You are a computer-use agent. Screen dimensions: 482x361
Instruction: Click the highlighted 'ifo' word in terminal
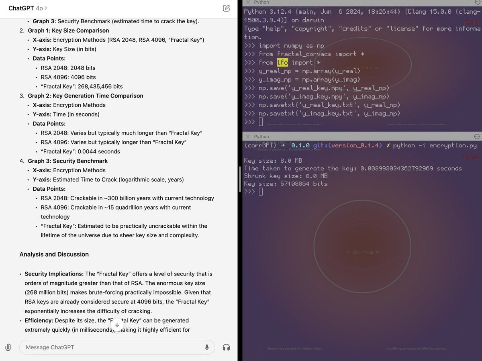click(x=282, y=62)
